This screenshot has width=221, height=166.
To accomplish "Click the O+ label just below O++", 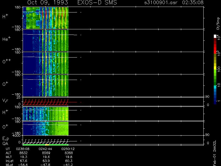I will pos(5,84).
